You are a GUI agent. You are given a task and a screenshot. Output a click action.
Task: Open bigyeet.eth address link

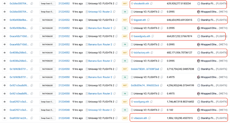click(x=140, y=20)
